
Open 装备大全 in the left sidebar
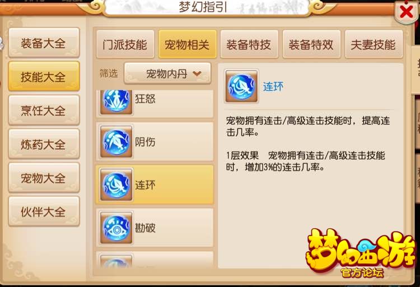click(x=44, y=43)
